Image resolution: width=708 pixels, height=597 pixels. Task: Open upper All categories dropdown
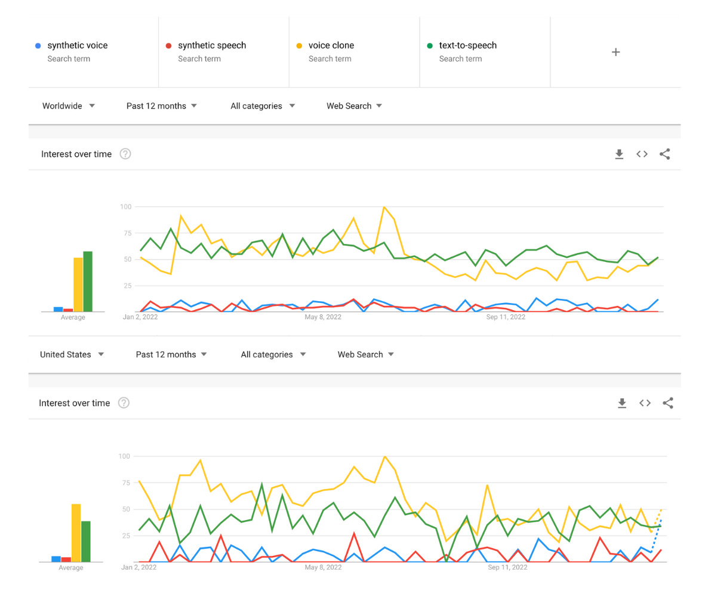point(263,106)
